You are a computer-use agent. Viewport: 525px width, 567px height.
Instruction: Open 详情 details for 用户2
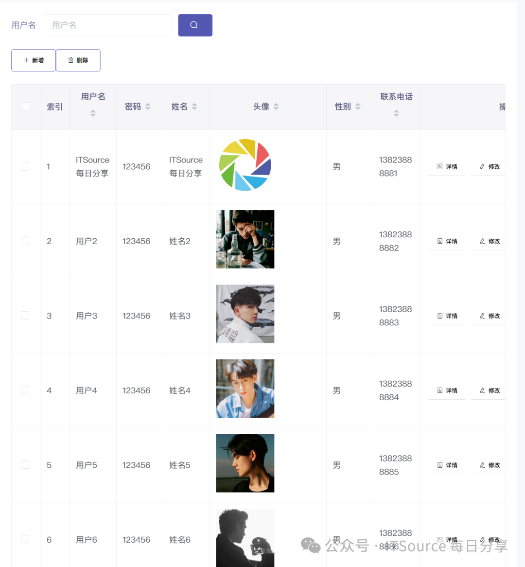click(x=447, y=241)
